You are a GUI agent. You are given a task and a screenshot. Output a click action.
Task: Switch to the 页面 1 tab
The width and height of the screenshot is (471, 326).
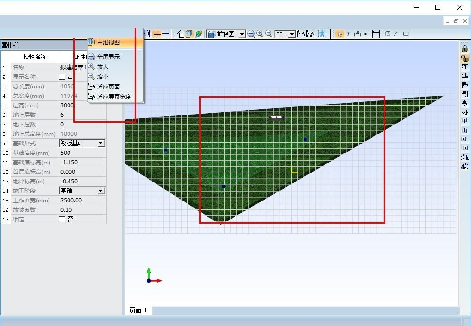pos(138,310)
